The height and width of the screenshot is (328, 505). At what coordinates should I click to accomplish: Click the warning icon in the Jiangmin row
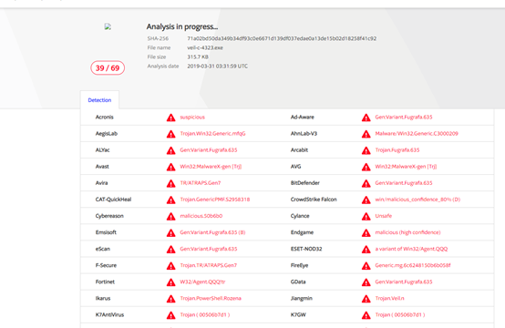tap(366, 299)
